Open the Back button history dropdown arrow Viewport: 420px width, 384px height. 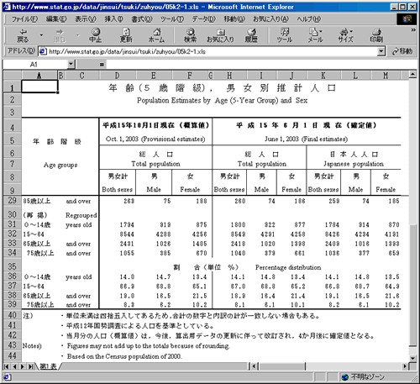[x=41, y=35]
